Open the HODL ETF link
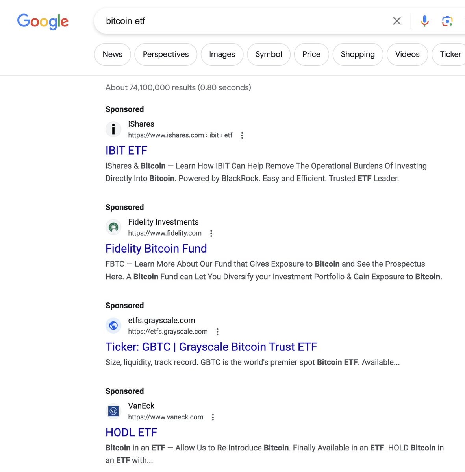The height and width of the screenshot is (472, 465). pyautogui.click(x=132, y=432)
